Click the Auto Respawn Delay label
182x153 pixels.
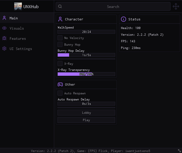point(74,99)
